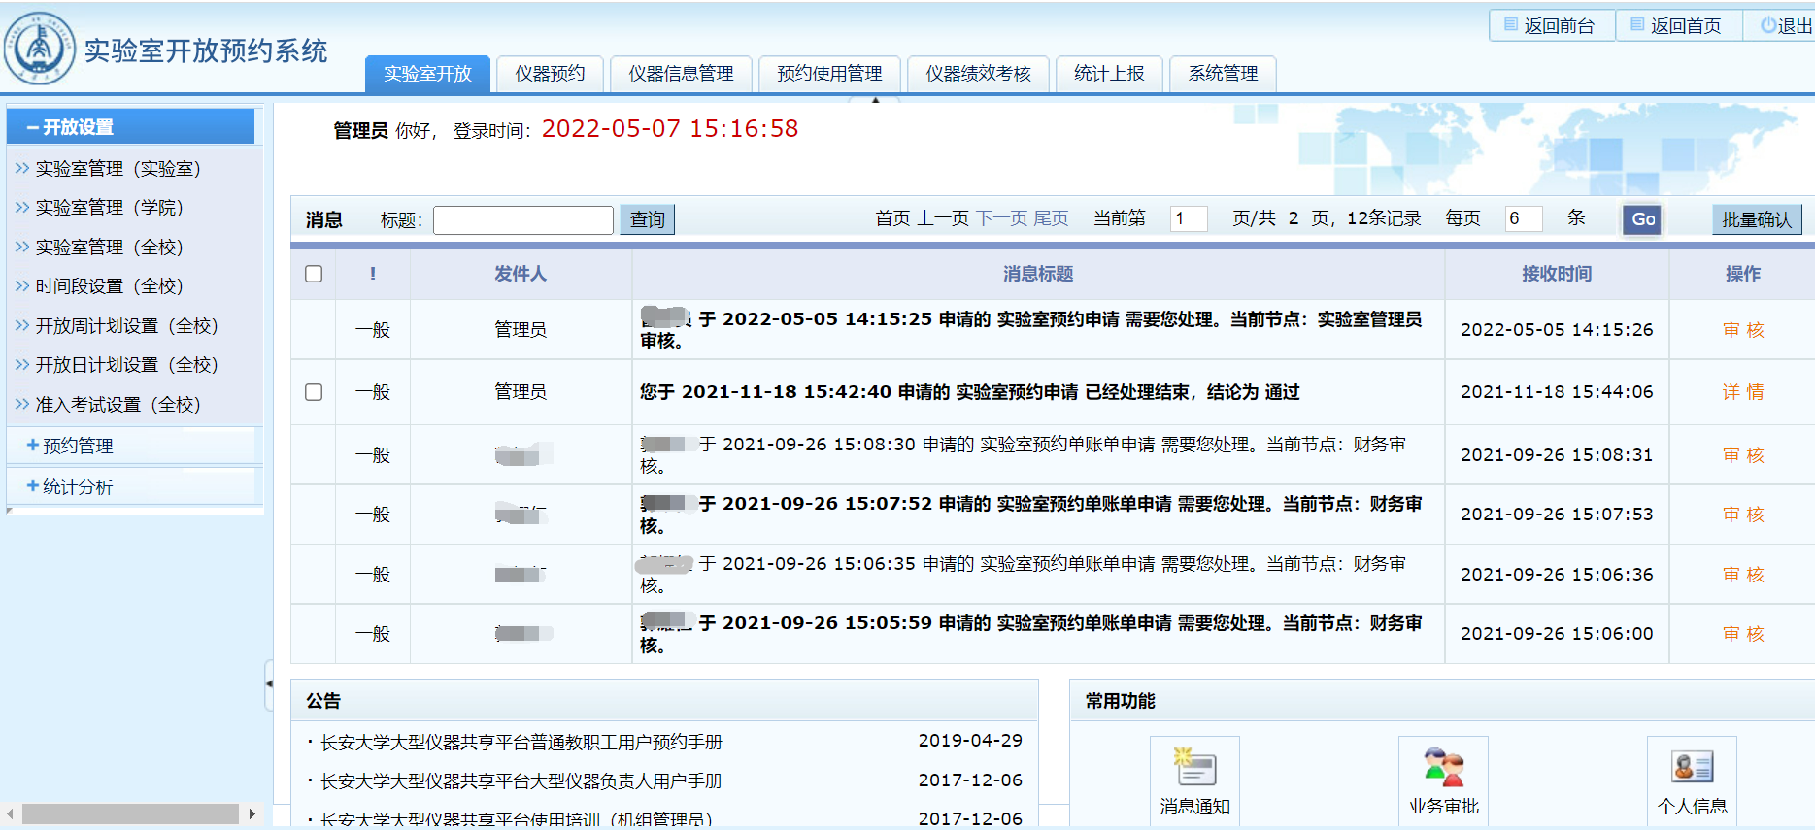Viewport: 1815px width, 830px height.
Task: Open the 个人信息 personal info icon
Action: click(1692, 769)
